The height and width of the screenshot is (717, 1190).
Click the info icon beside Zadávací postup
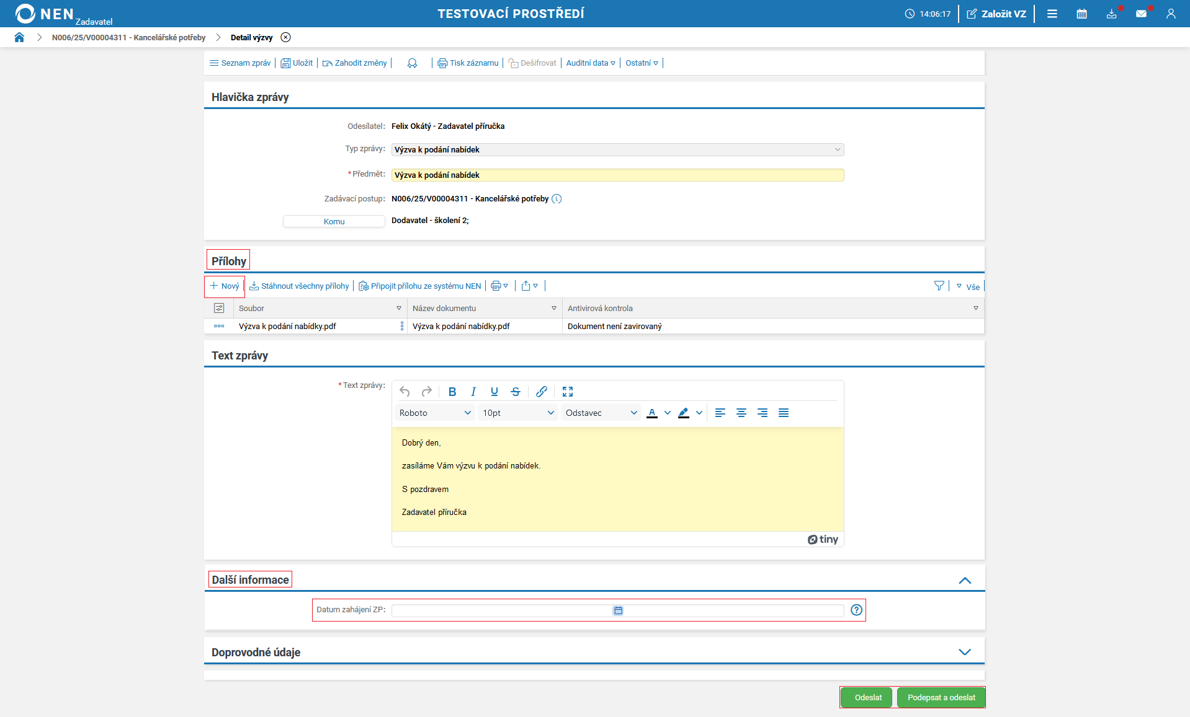557,199
